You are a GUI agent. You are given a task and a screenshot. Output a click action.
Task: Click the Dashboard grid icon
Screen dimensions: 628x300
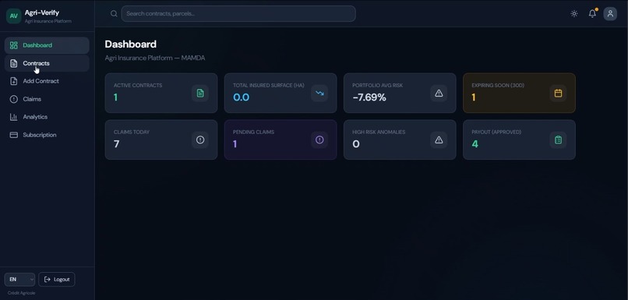click(13, 45)
